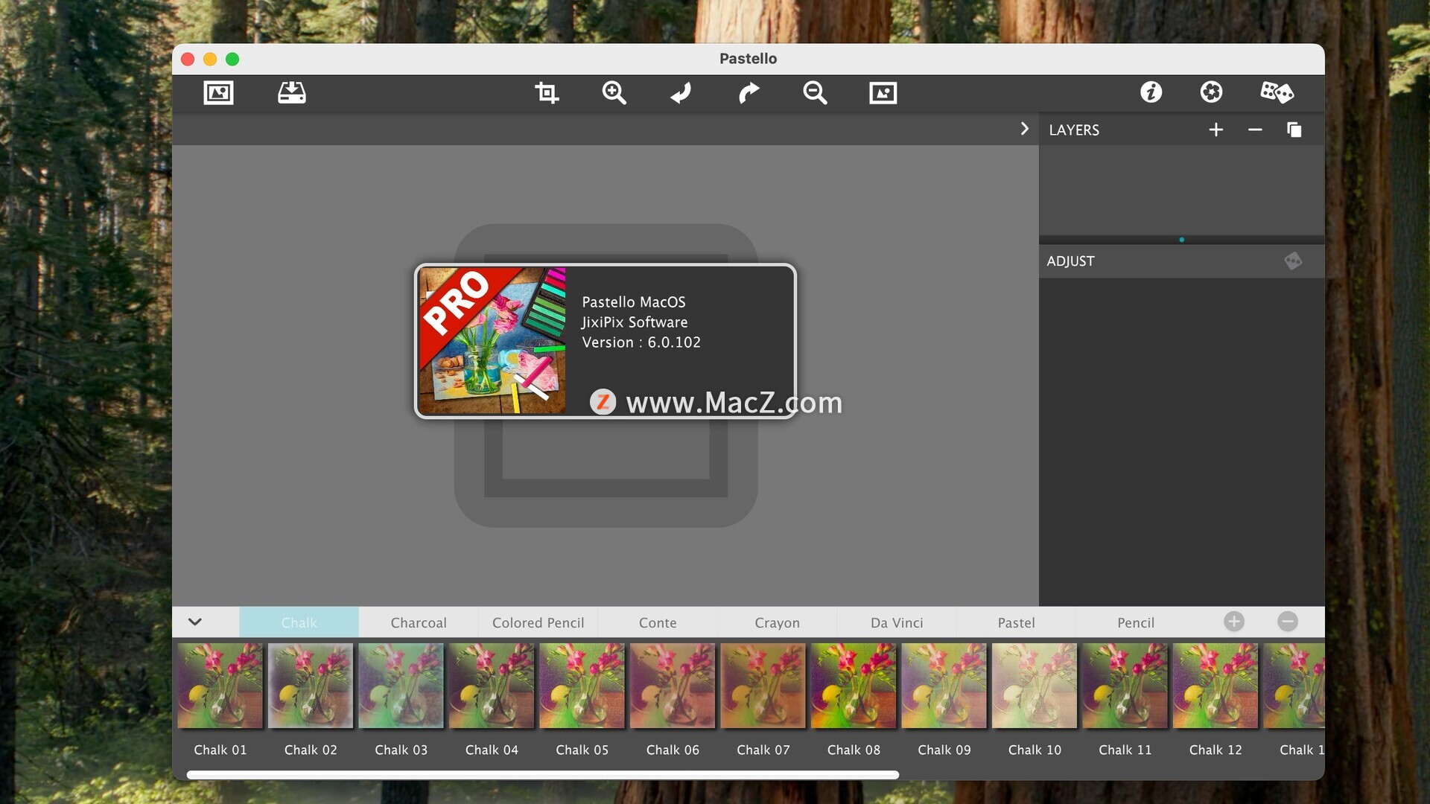Switch to the Conte tab
The height and width of the screenshot is (804, 1430).
coord(658,622)
